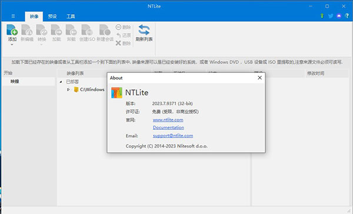Viewport: 353px width, 214px height.
Task: Close the About dialog
Action: coord(259,78)
